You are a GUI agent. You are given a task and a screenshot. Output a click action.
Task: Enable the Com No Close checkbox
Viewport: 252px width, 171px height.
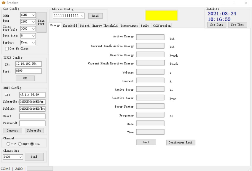coord(7,49)
